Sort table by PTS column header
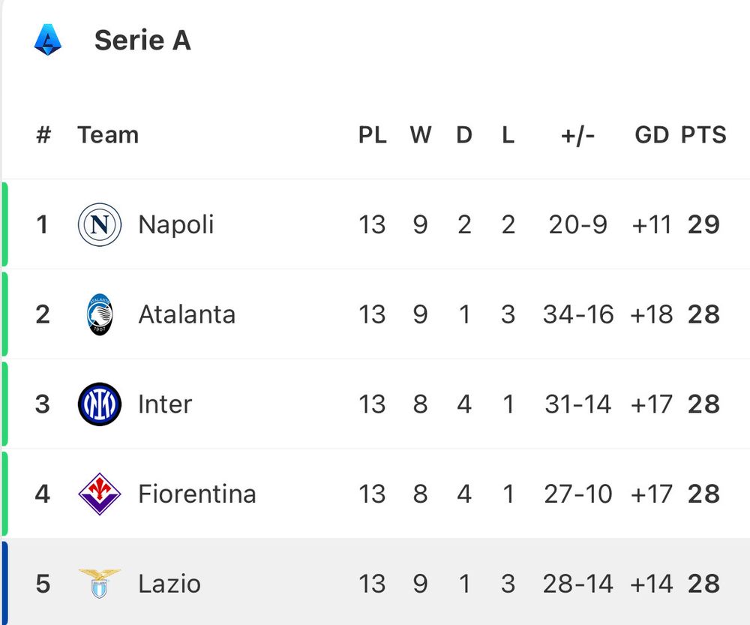The image size is (750, 625). 703,135
